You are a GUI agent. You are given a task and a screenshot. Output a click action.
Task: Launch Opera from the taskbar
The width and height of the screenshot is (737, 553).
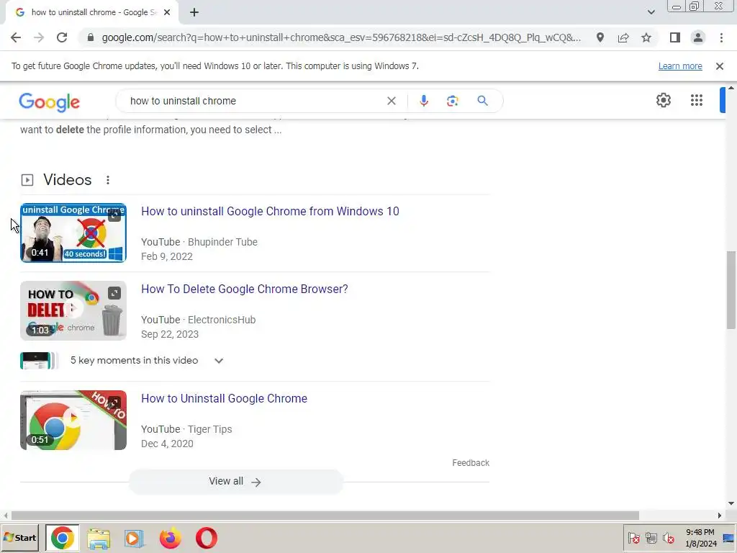click(207, 538)
